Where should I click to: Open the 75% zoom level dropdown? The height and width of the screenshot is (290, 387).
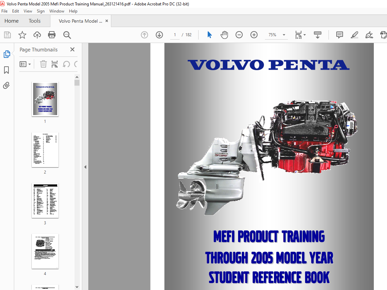[x=284, y=35]
